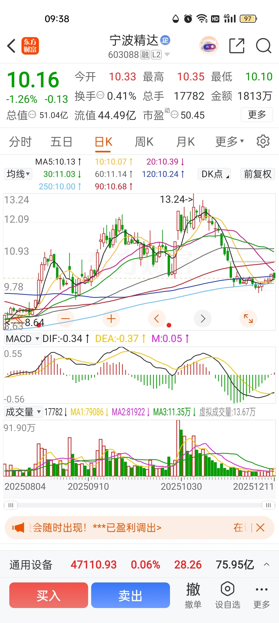Screen dimensions: 279x623
Task: Tap the Wi-Fi status icon
Action: point(202,19)
